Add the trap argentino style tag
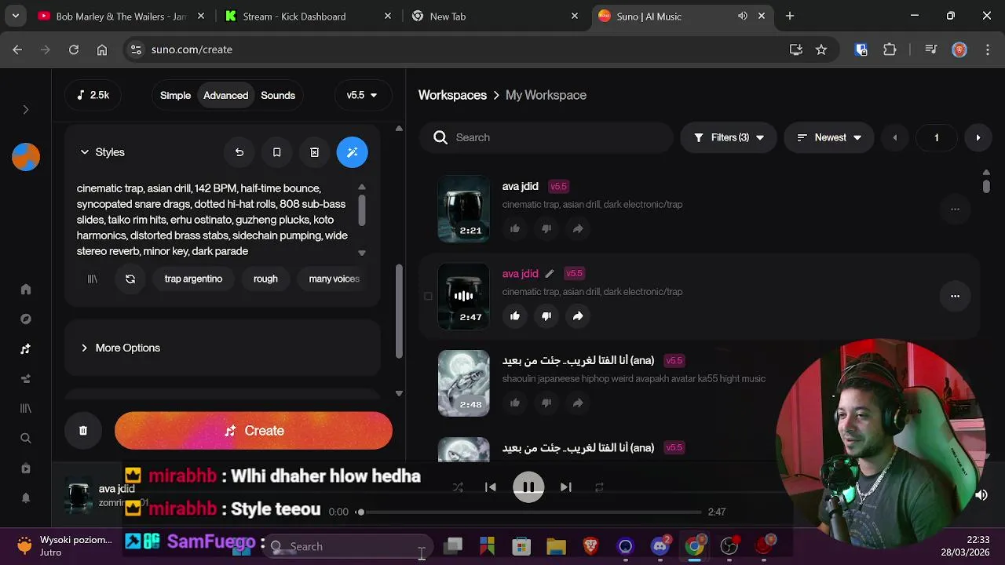 tap(193, 279)
